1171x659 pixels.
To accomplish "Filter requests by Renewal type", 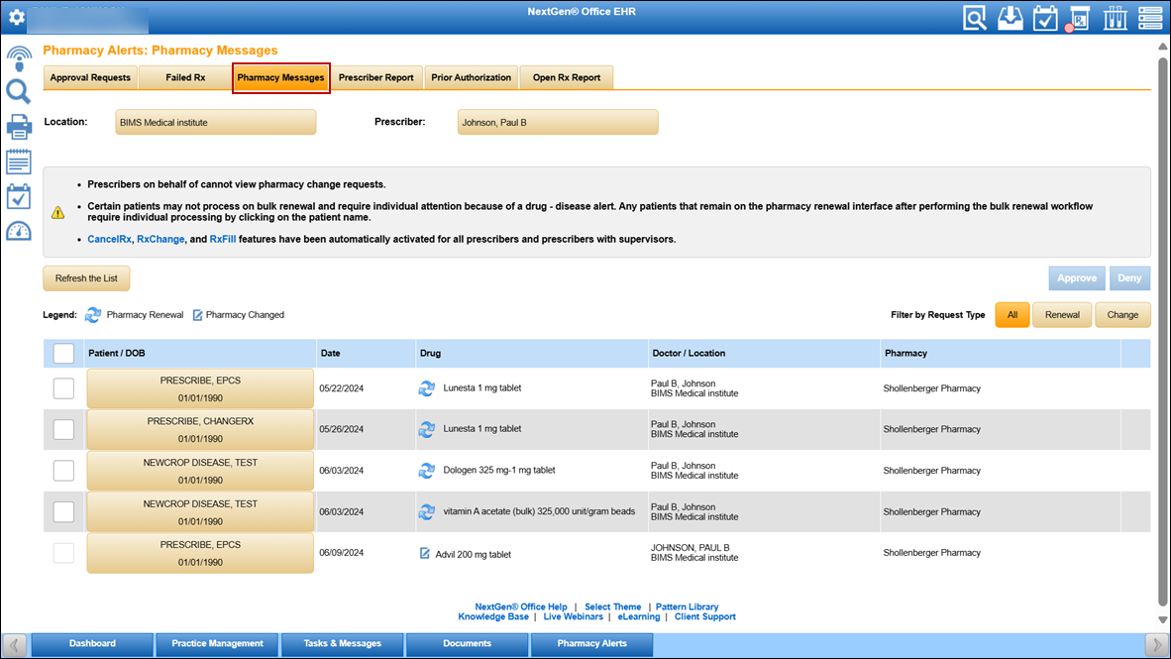I will click(x=1062, y=315).
